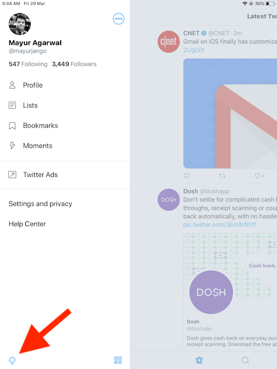View the 3,449 Followers list
Screen dimensions: 277x369
coord(74,64)
